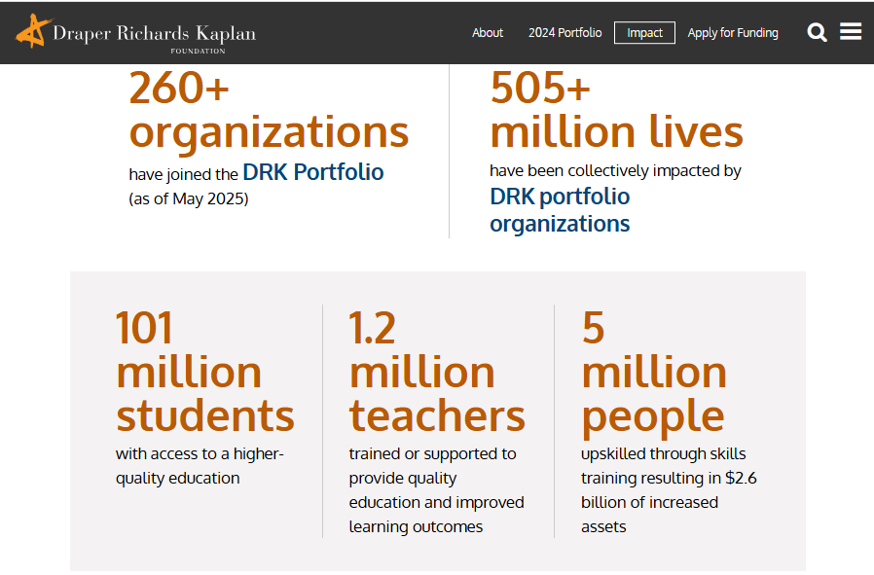This screenshot has width=874, height=575.
Task: Select the 1.2 million teachers statistic
Action: coord(437,372)
